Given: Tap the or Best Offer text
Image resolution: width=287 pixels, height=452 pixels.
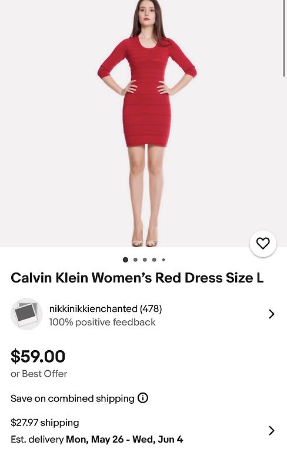Looking at the screenshot, I should (39, 374).
